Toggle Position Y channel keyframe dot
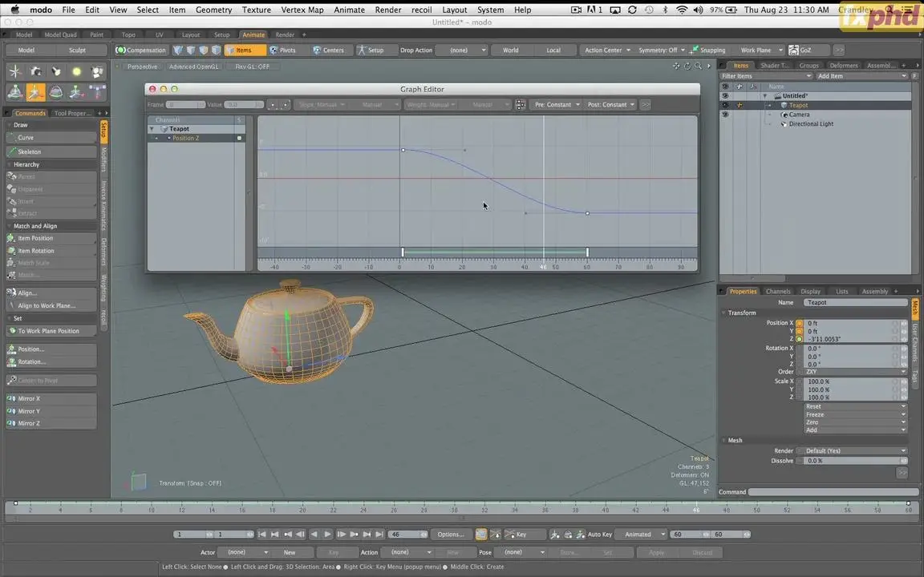This screenshot has height=577, width=924. point(800,332)
